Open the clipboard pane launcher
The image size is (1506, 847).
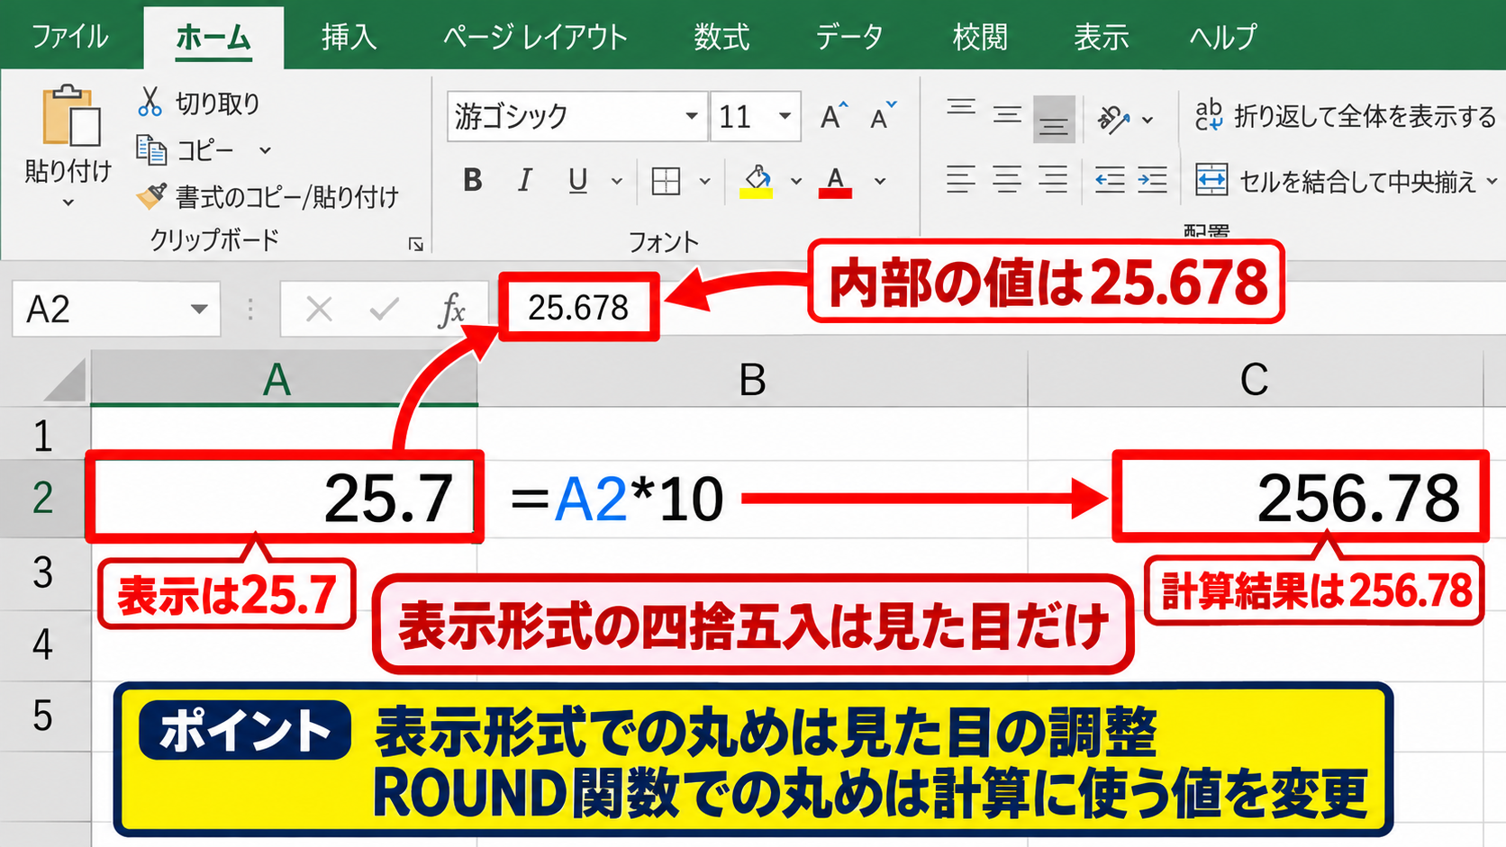[x=415, y=244]
